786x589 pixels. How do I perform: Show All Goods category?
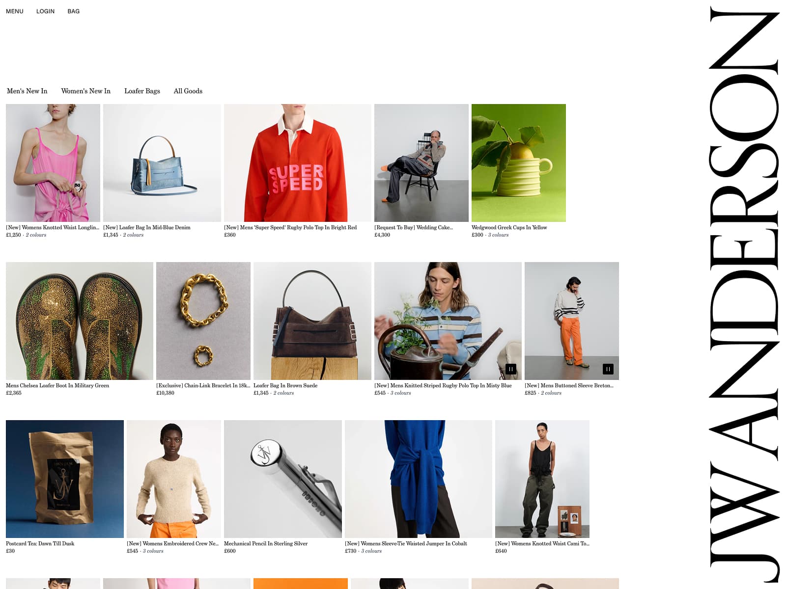tap(188, 91)
